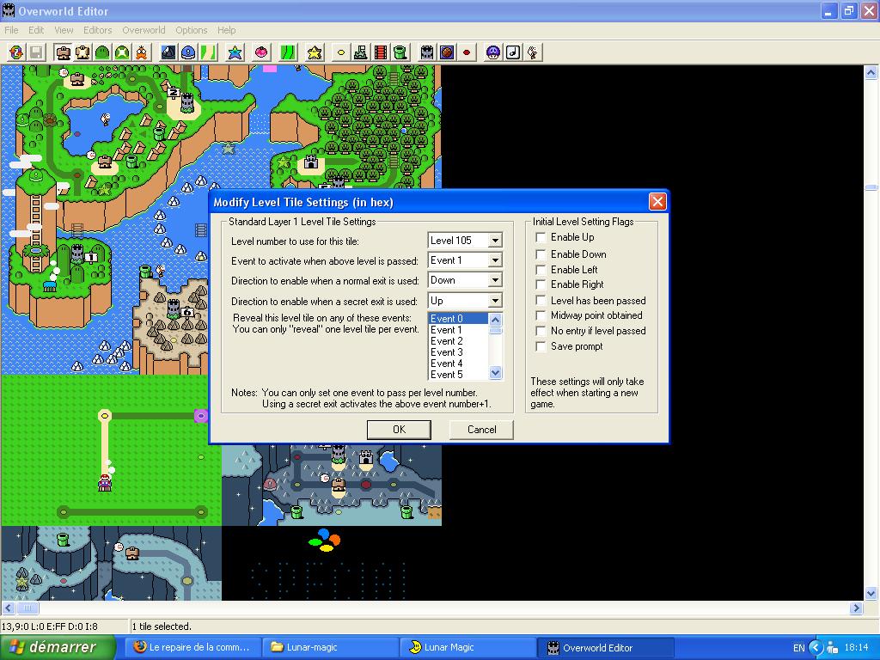The height and width of the screenshot is (660, 880).
Task: Tick the Enable Right checkbox
Action: pyautogui.click(x=541, y=284)
